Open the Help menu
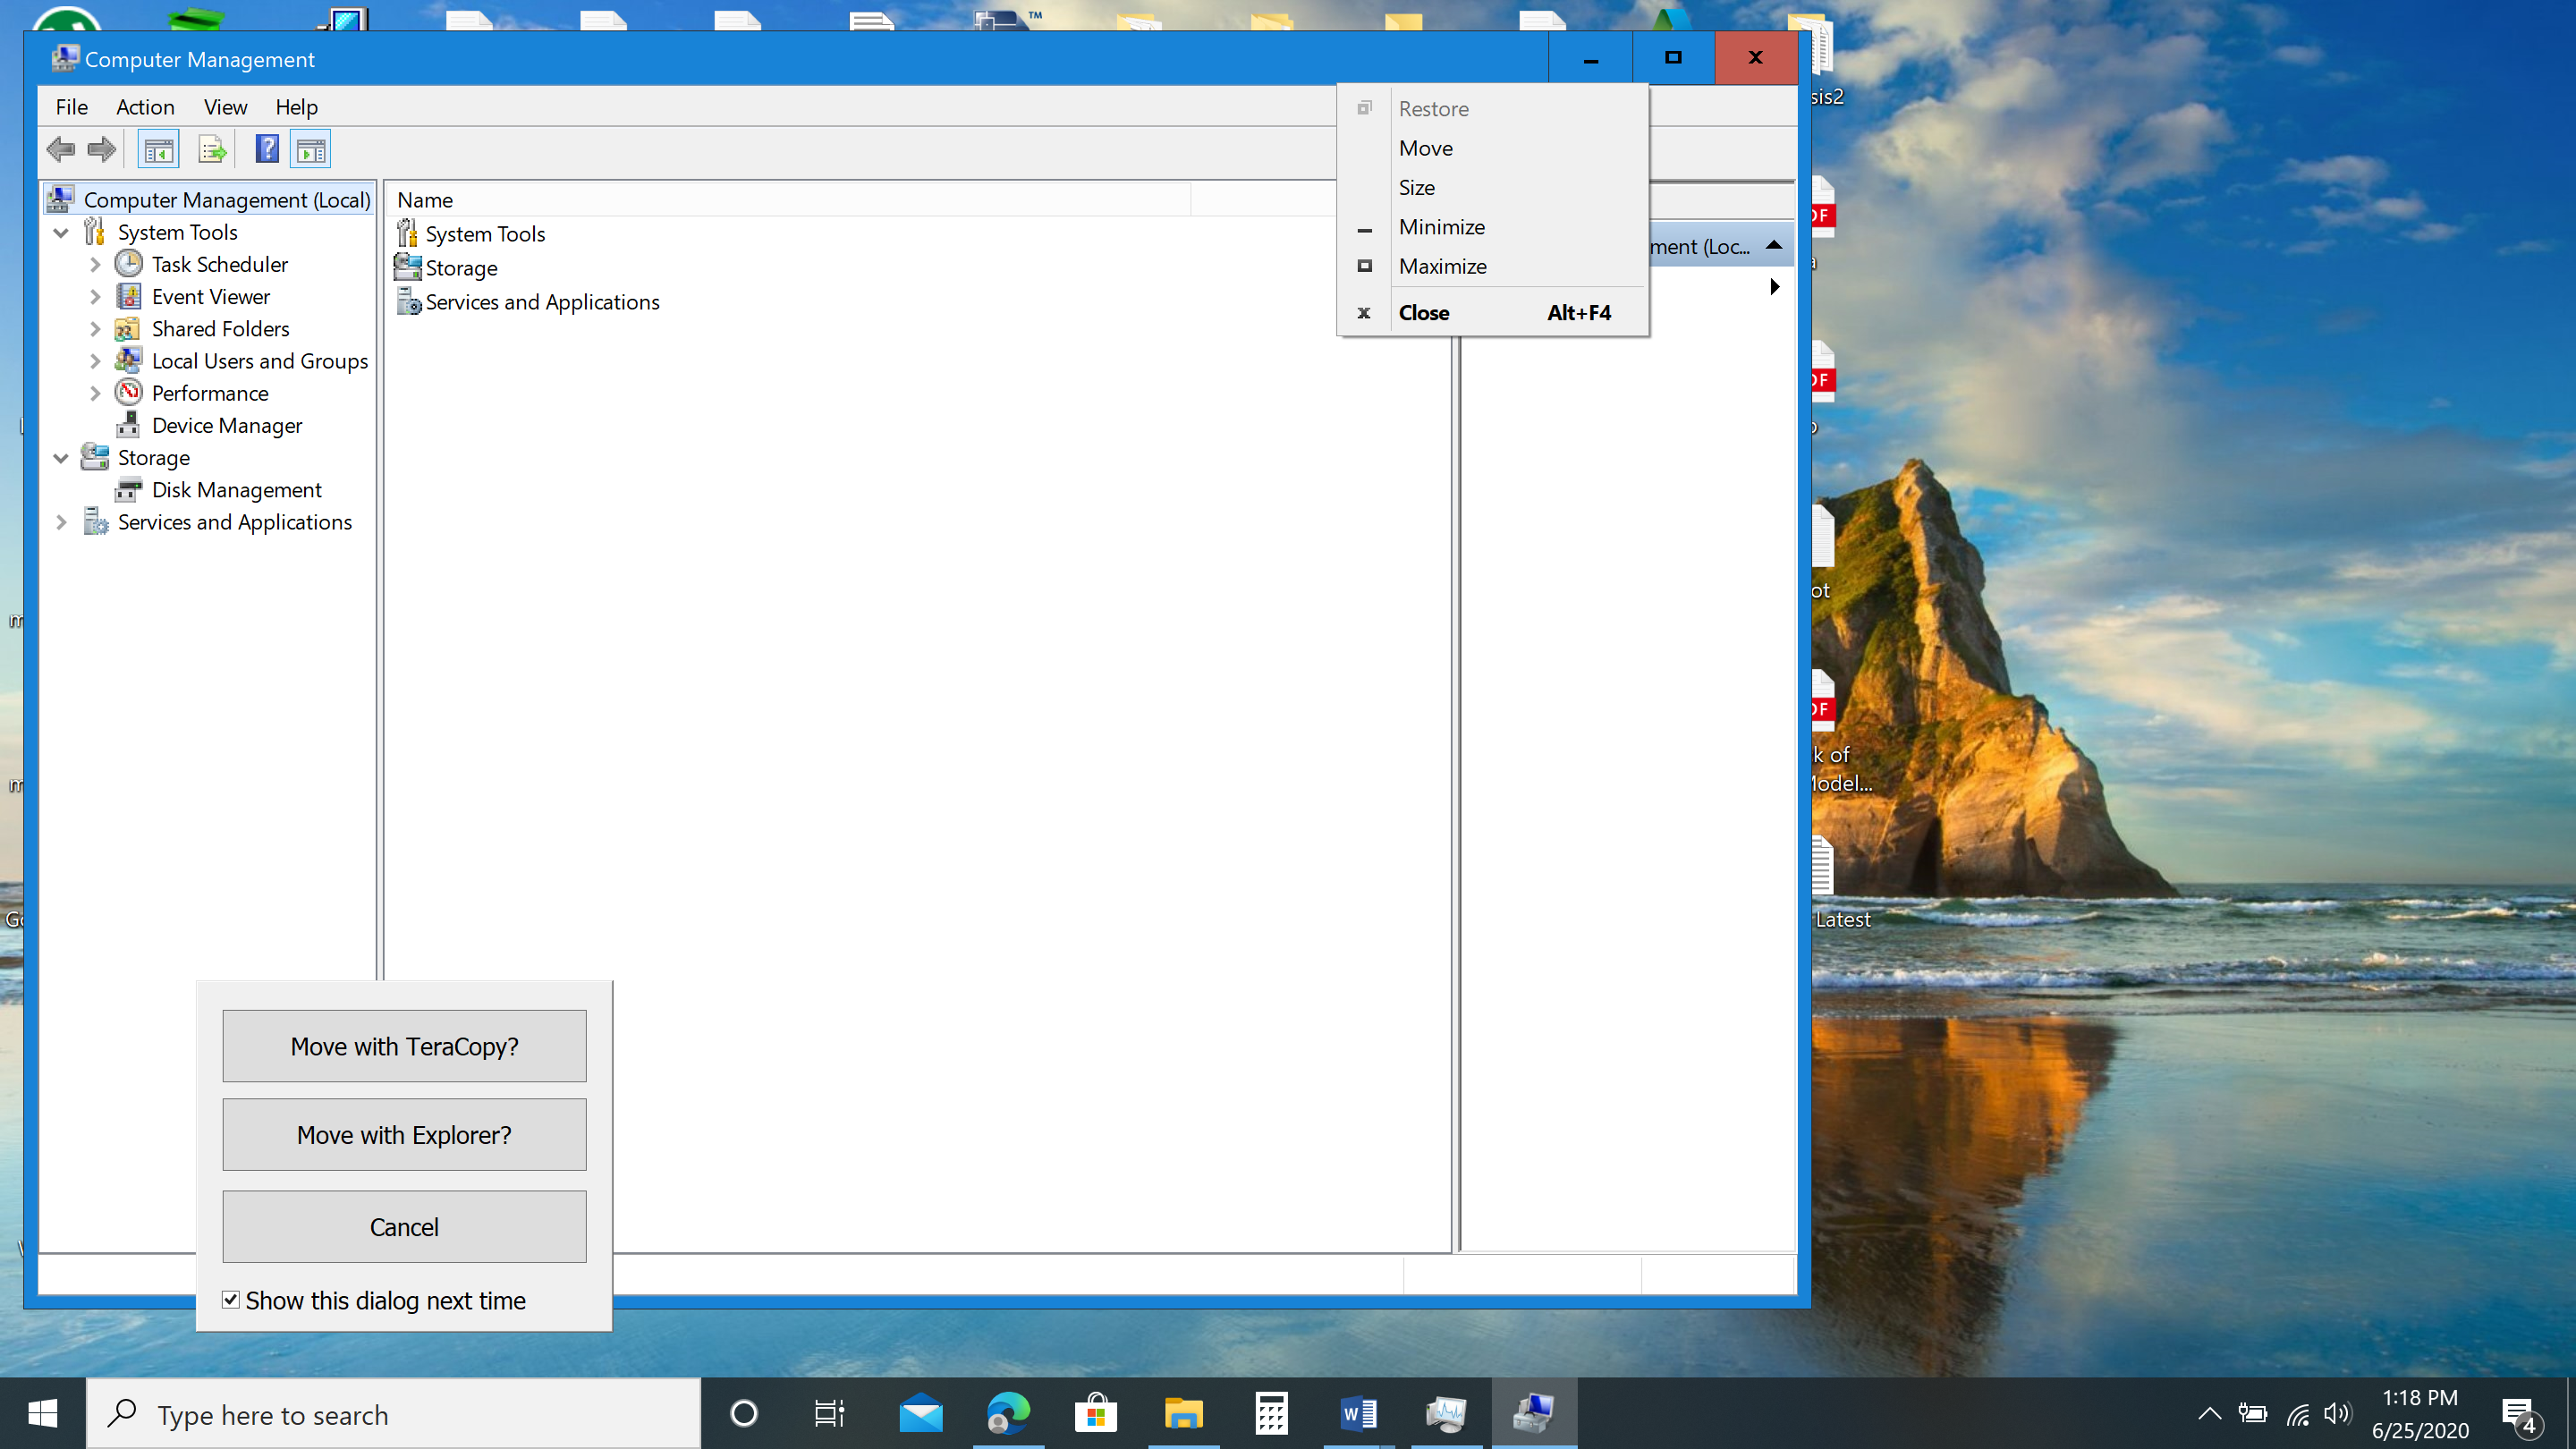Screen dimensions: 2576x1449 pos(296,107)
